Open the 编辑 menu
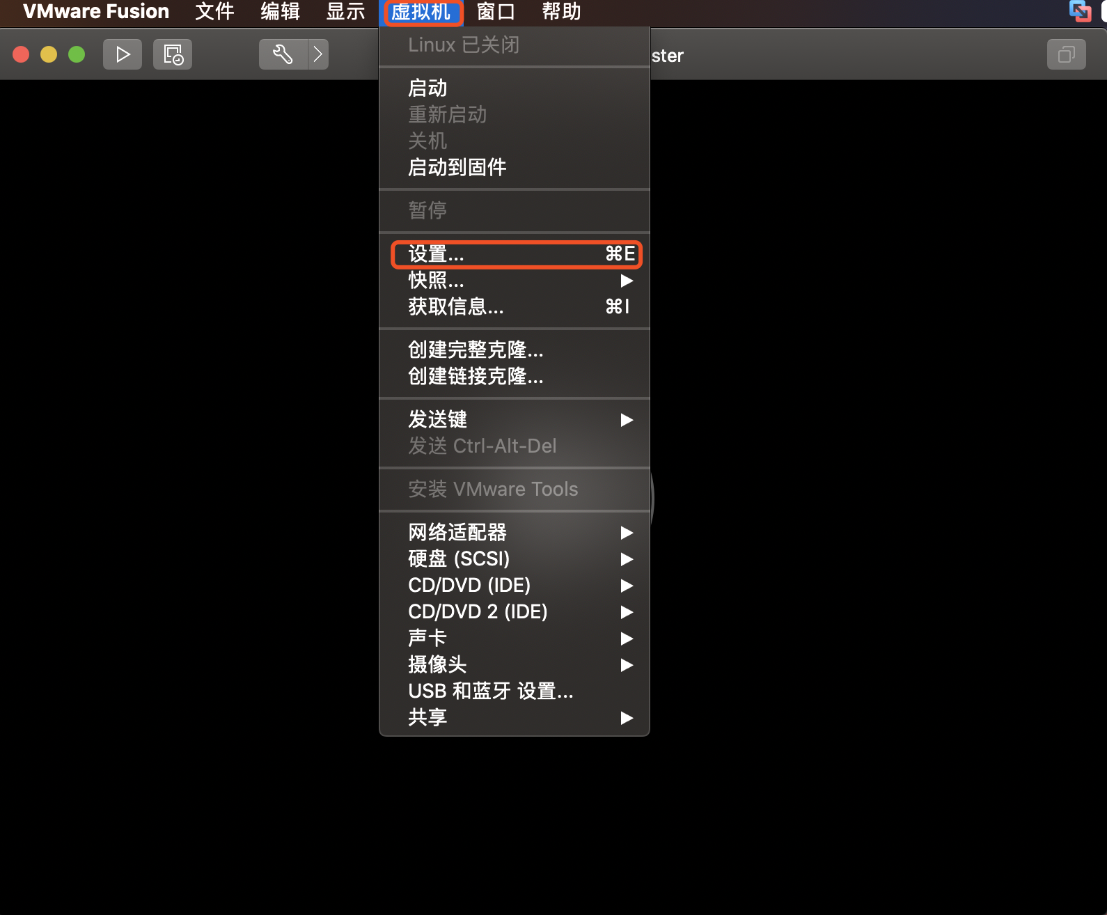 (x=280, y=12)
